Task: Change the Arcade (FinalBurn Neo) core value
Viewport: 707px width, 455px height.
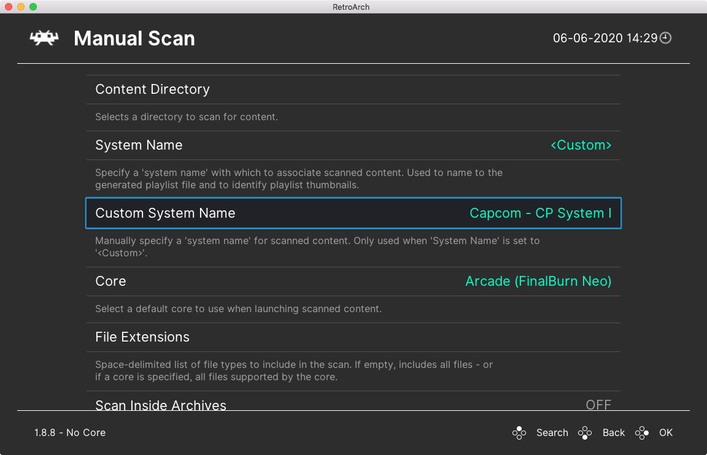Action: point(538,281)
